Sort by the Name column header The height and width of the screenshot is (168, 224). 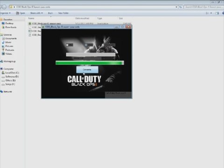point(31,18)
